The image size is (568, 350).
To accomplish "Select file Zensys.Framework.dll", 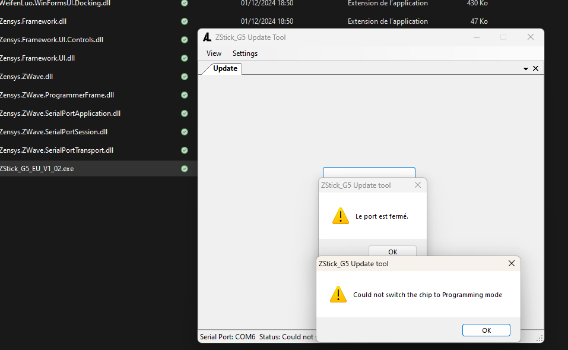I will pyautogui.click(x=33, y=21).
